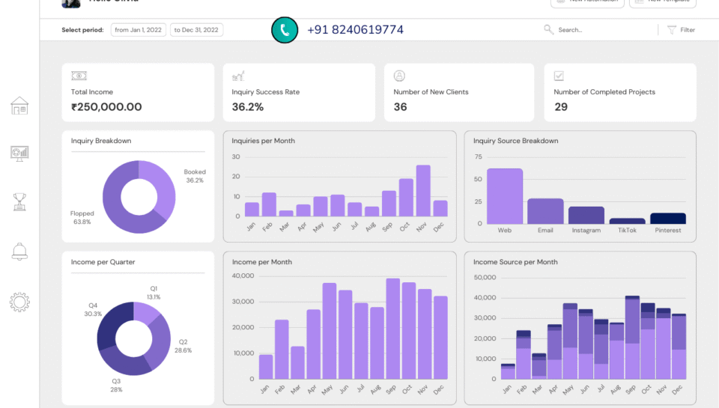The height and width of the screenshot is (408, 719).
Task: Open the analytics dashboard monitor icon
Action: pyautogui.click(x=19, y=153)
